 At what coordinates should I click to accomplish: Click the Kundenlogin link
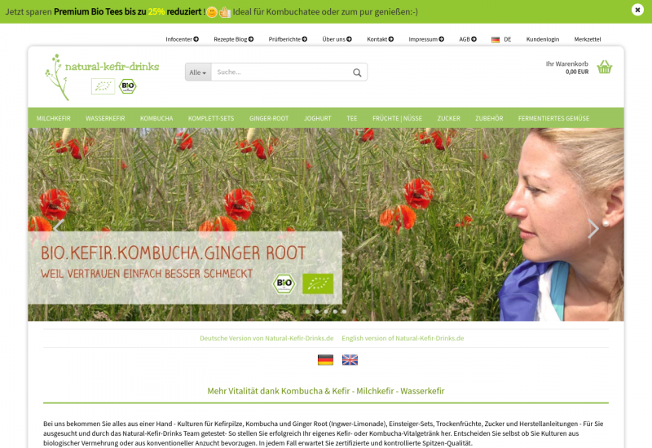point(542,39)
